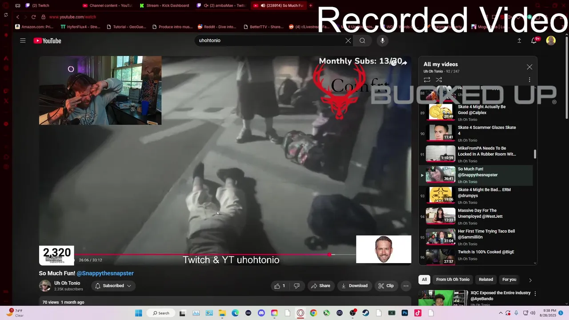Show hidden system tray icons
Image resolution: width=569 pixels, height=320 pixels.
pos(501,313)
